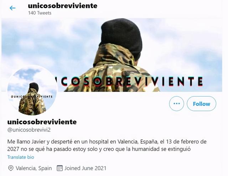Open the camouflage header banner image
The width and height of the screenshot is (228, 176).
(x=112, y=55)
